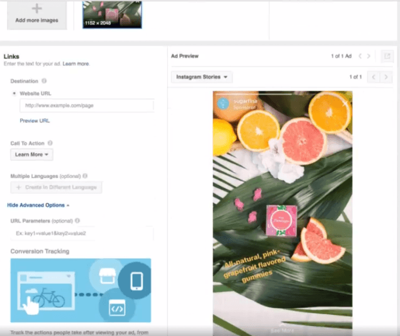
Task: Open the Learn More call-to-action dropdown
Action: [x=32, y=154]
